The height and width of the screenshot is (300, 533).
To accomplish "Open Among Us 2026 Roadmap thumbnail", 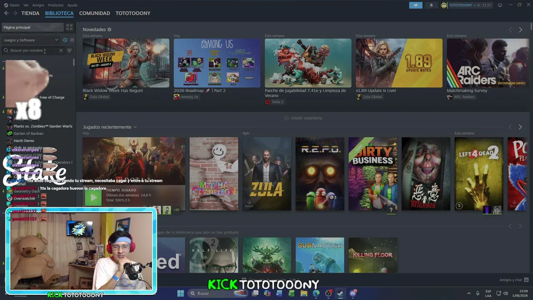I will point(217,63).
